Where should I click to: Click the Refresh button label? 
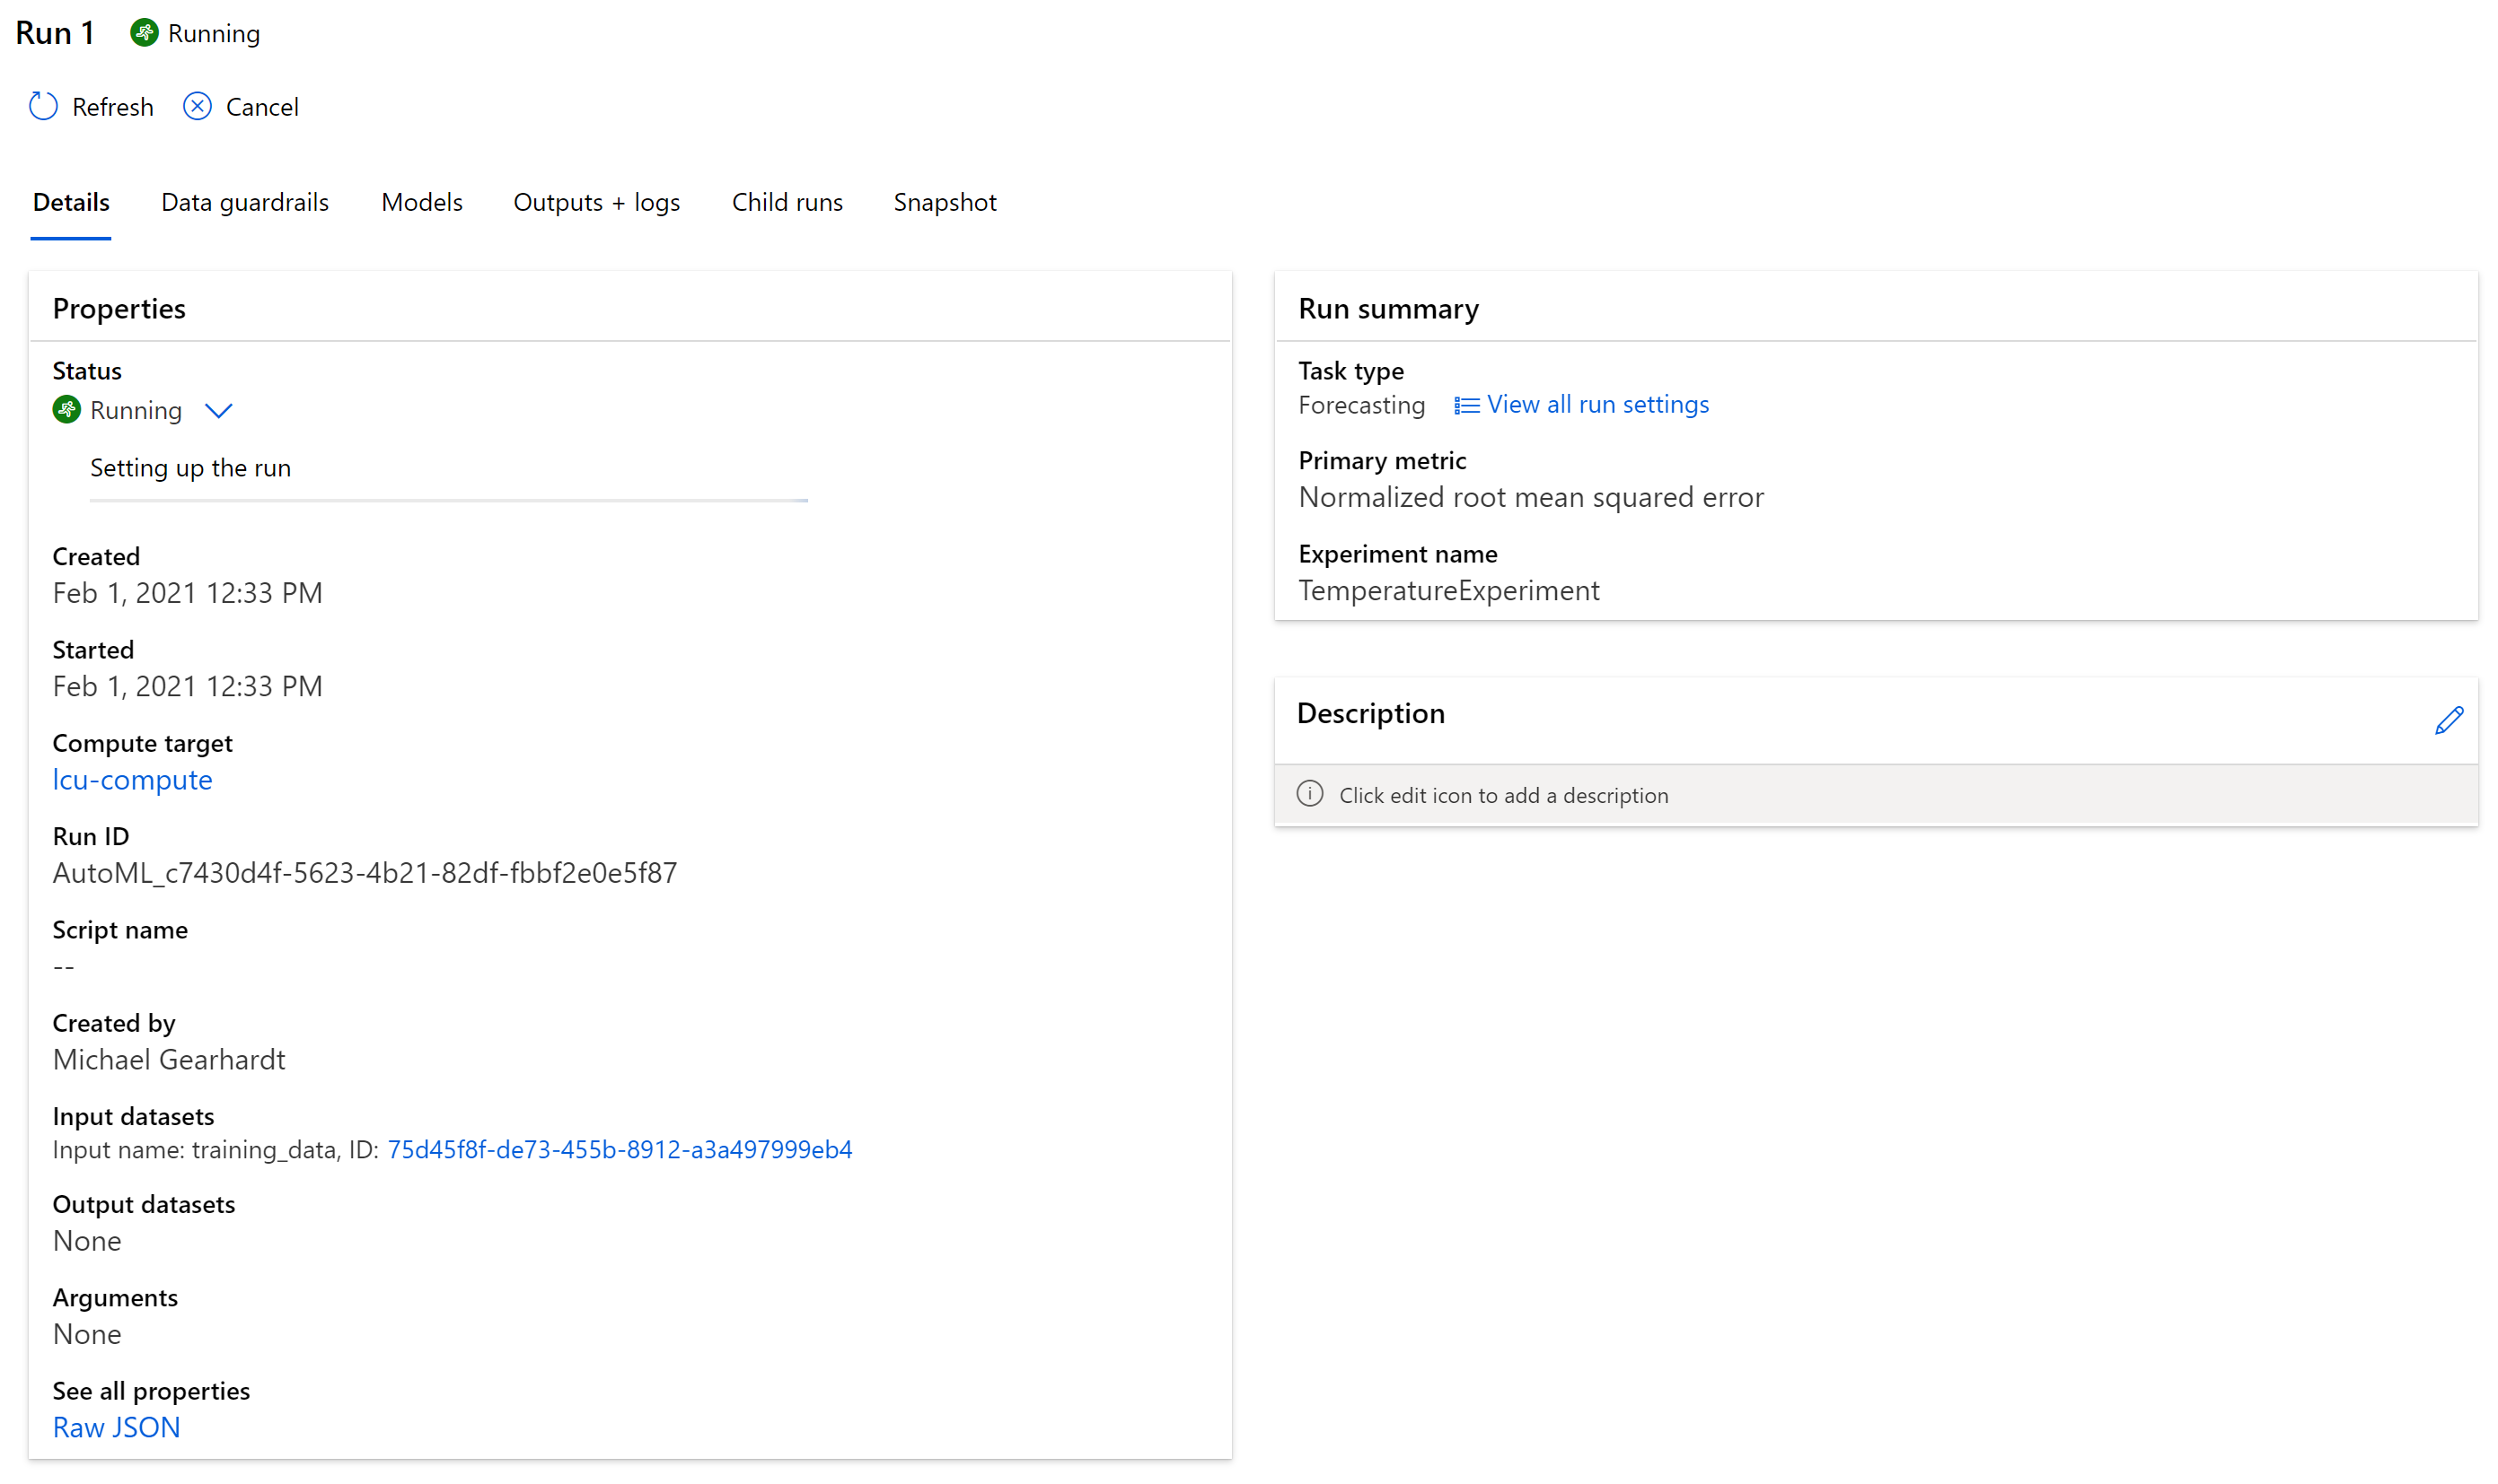(112, 107)
